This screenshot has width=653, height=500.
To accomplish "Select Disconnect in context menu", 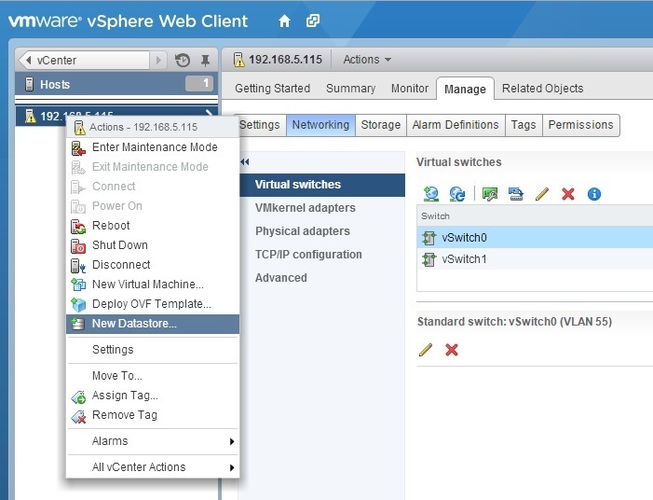I will point(153,265).
